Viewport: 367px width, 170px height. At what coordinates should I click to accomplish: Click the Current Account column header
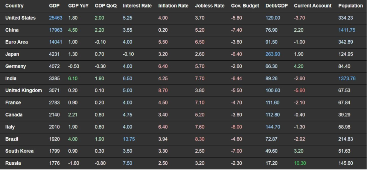point(312,6)
